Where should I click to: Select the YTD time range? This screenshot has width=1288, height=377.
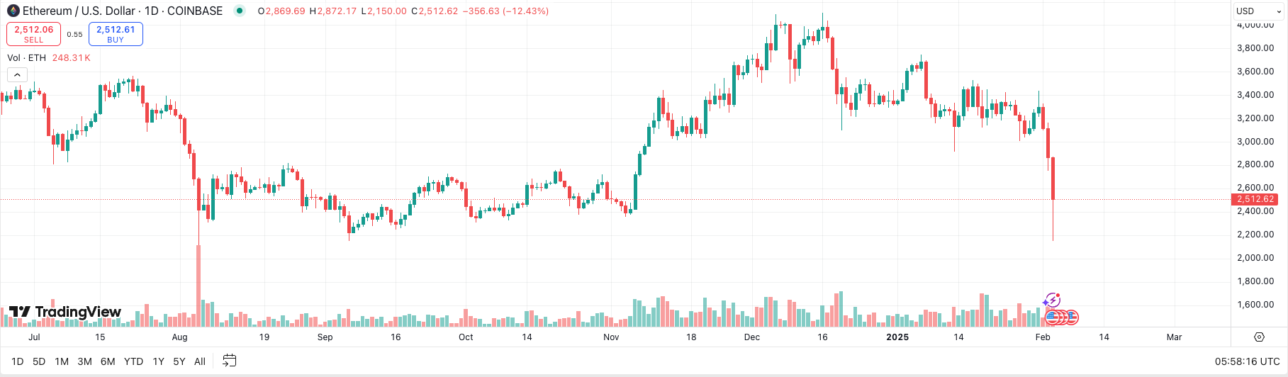[133, 361]
